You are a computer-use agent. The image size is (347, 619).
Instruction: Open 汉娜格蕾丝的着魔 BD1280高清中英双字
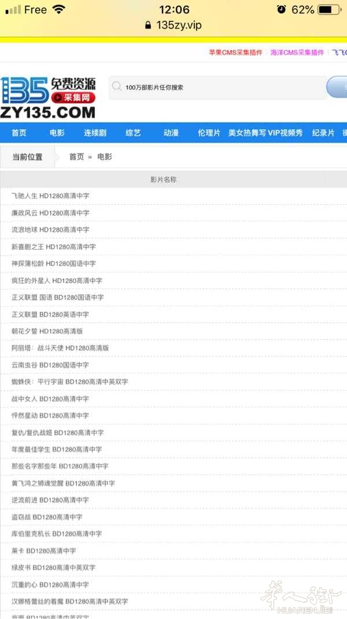point(70,602)
